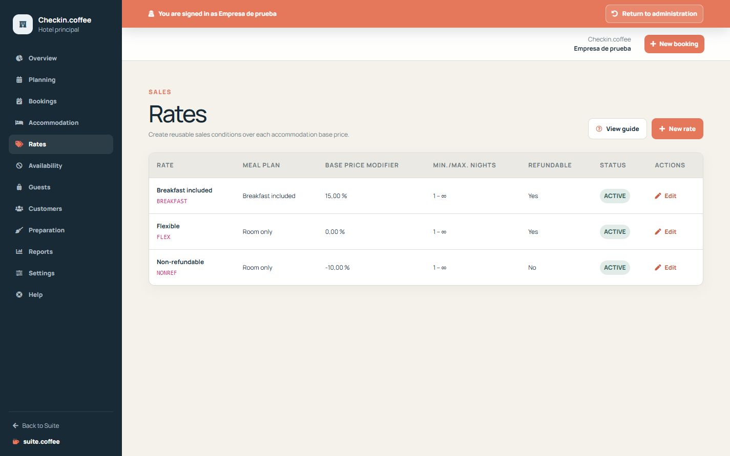Click the 0,00 % price modifier
Screen dimensions: 730x456
tap(335, 232)
